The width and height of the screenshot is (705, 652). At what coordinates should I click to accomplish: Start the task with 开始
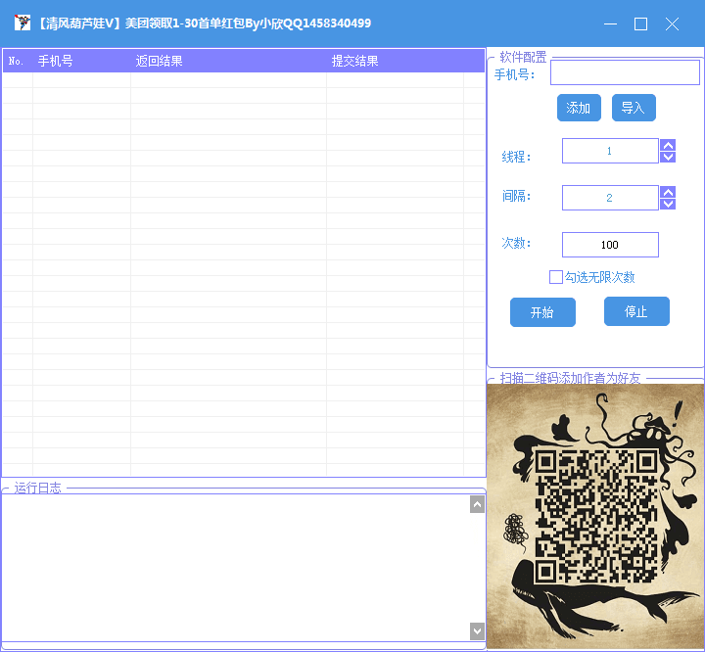(542, 312)
